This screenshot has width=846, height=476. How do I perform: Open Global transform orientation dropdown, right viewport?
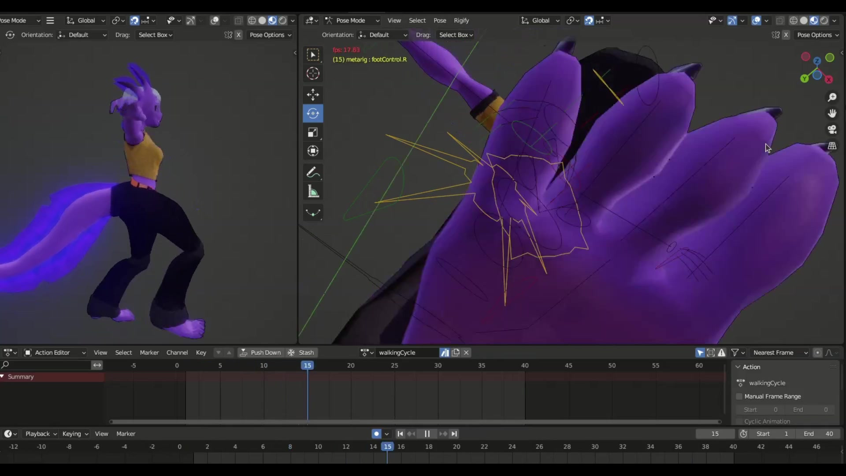coord(540,20)
